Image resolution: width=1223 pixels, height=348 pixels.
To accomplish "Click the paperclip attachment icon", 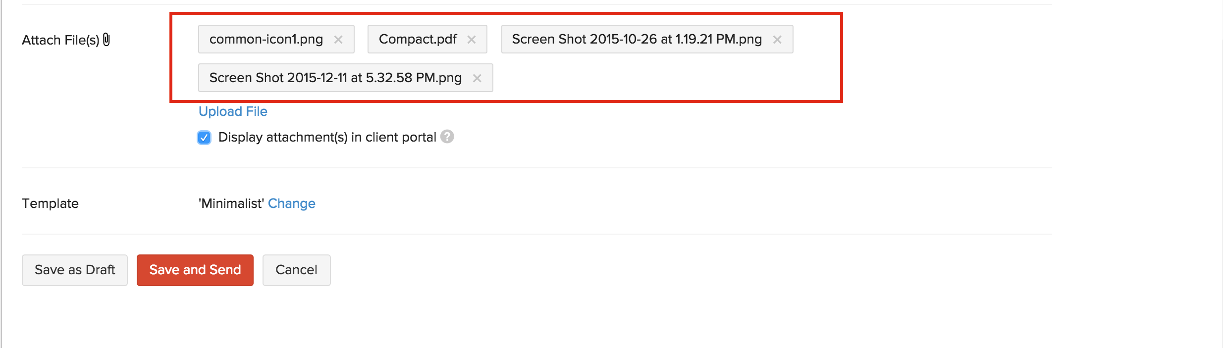I will tap(106, 40).
